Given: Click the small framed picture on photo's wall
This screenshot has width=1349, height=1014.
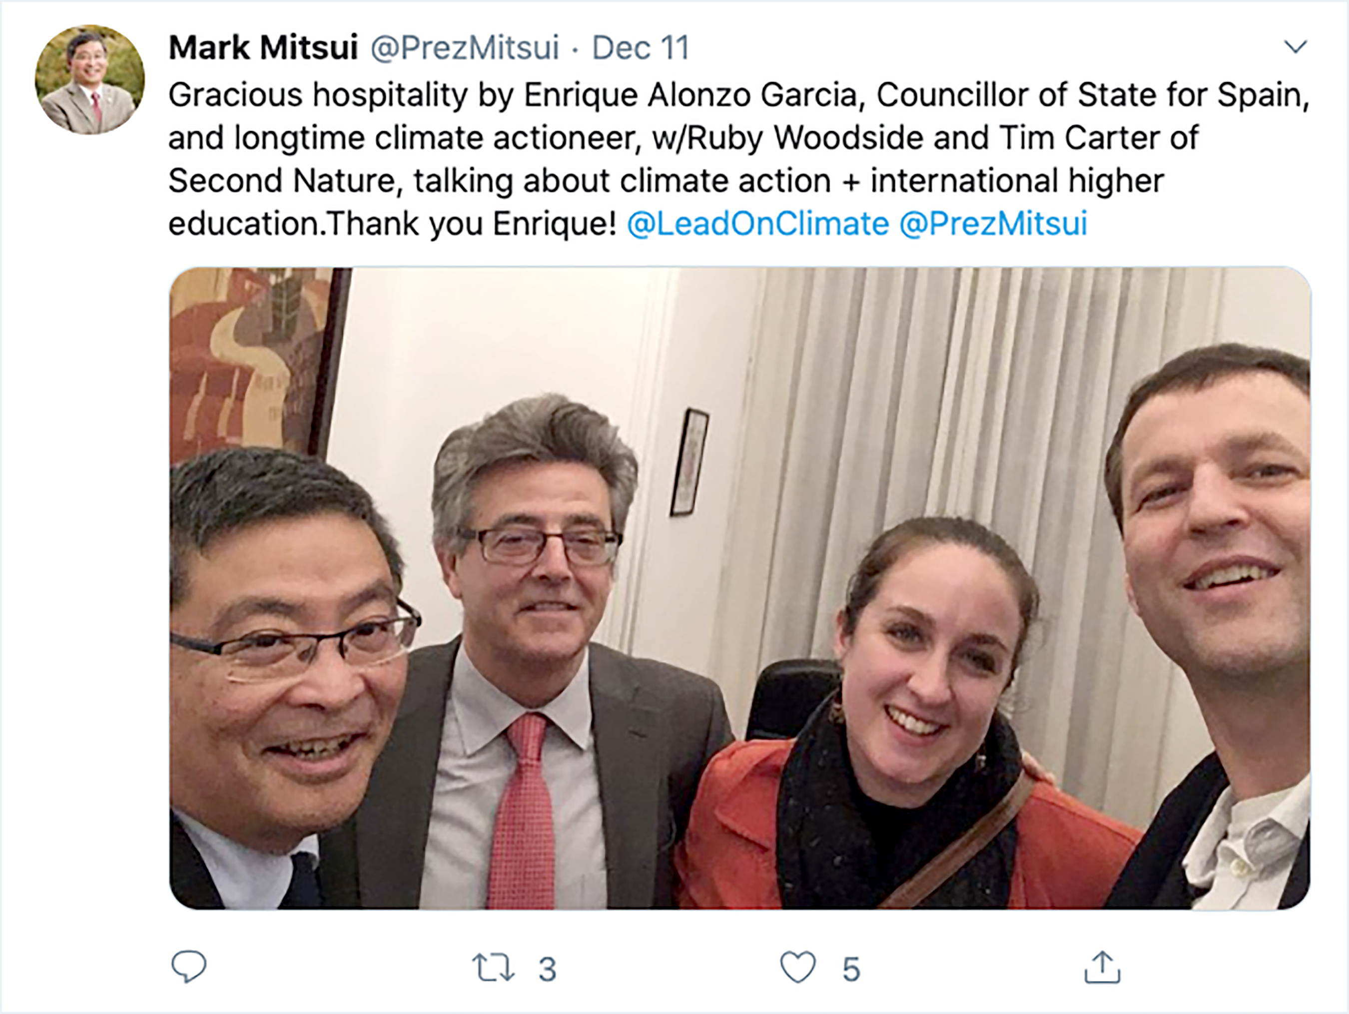Looking at the screenshot, I should [x=689, y=461].
